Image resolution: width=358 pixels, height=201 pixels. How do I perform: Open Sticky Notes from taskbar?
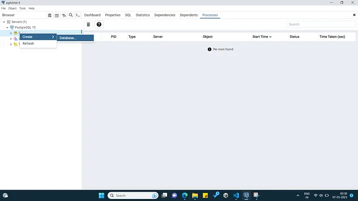pyautogui.click(x=205, y=196)
